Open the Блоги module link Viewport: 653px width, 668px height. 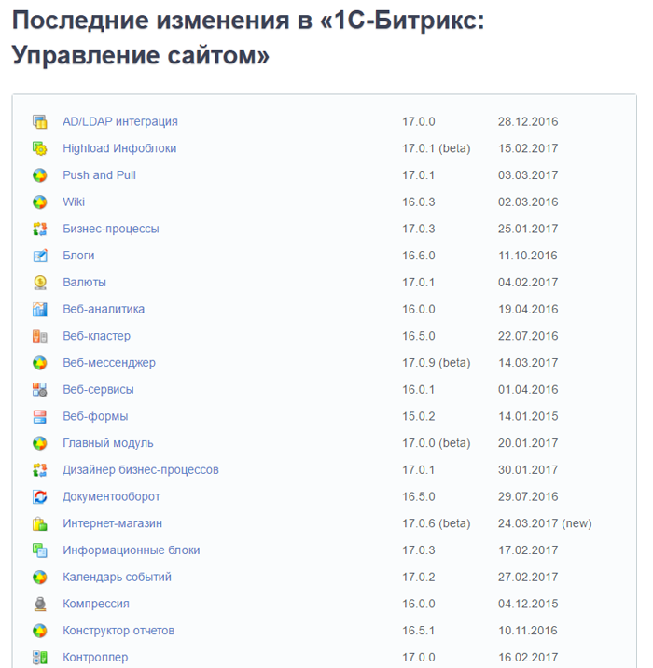point(78,256)
